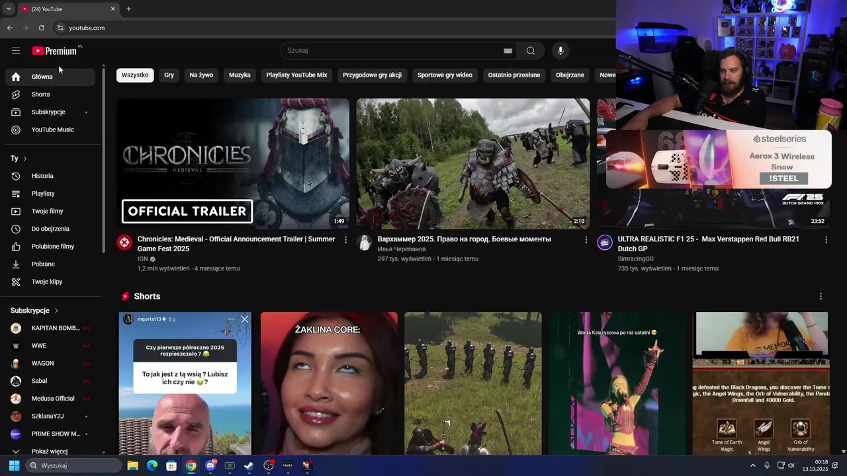Click the search magnifier button
This screenshot has height=476, width=847.
point(531,51)
